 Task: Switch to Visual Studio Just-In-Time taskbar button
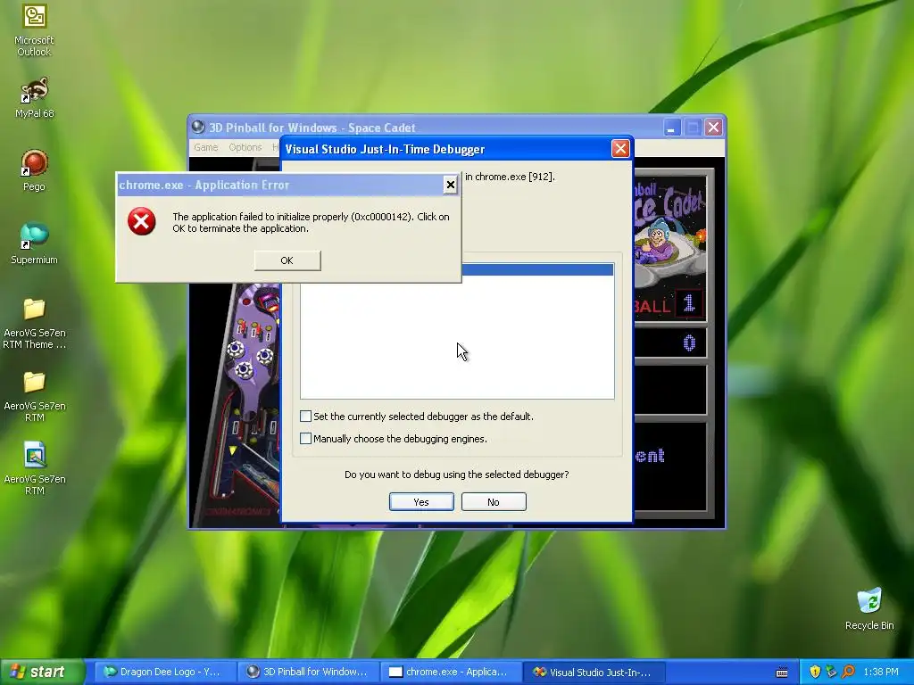(x=593, y=672)
